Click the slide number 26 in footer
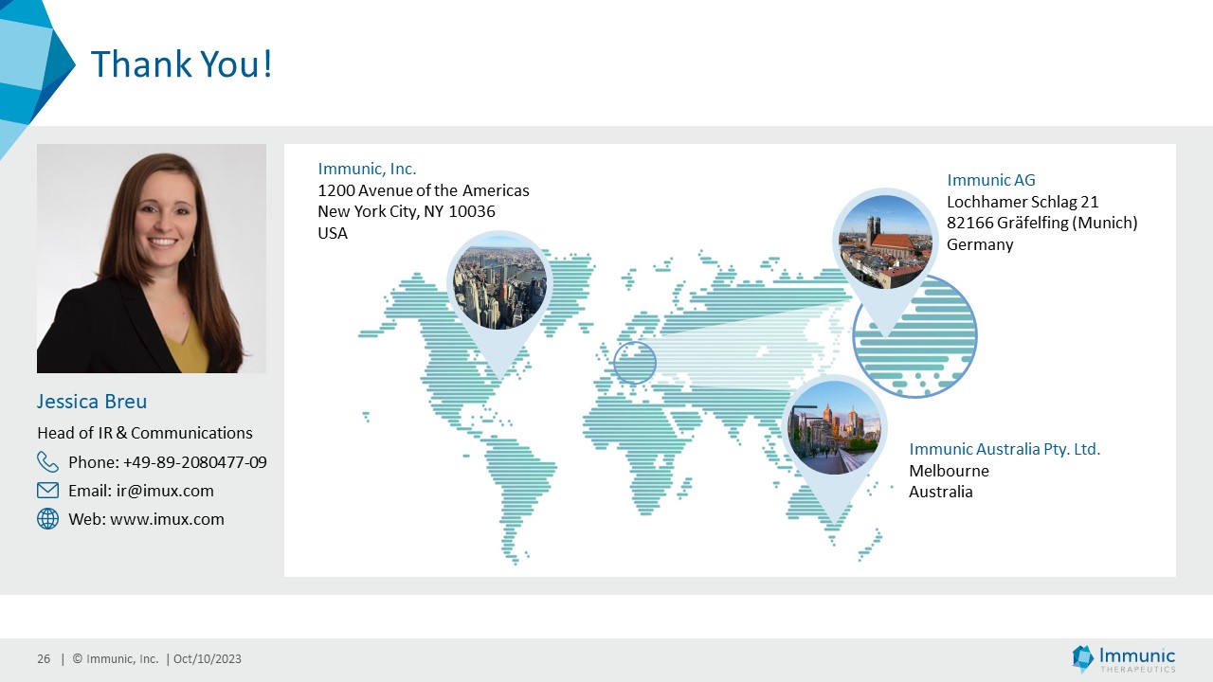1213x682 pixels. point(44,659)
